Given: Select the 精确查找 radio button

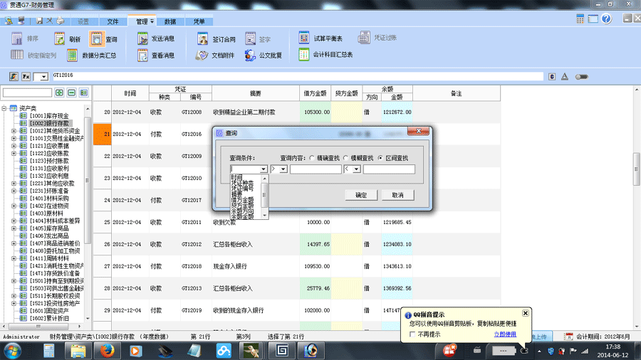Looking at the screenshot, I should [x=312, y=158].
